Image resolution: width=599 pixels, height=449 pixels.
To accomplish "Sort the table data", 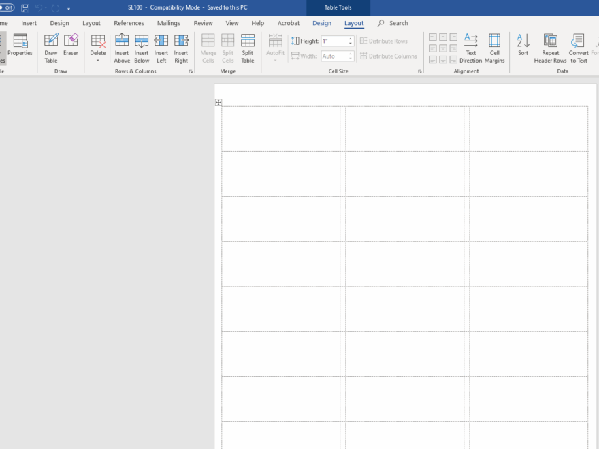I will 523,48.
